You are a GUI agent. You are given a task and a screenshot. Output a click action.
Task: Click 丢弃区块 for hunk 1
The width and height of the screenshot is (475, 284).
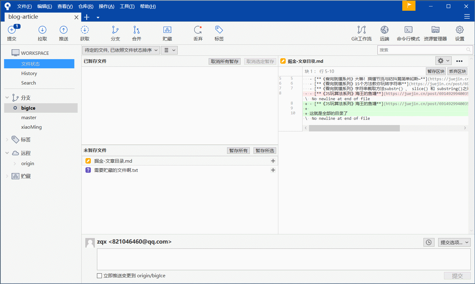[x=457, y=71]
